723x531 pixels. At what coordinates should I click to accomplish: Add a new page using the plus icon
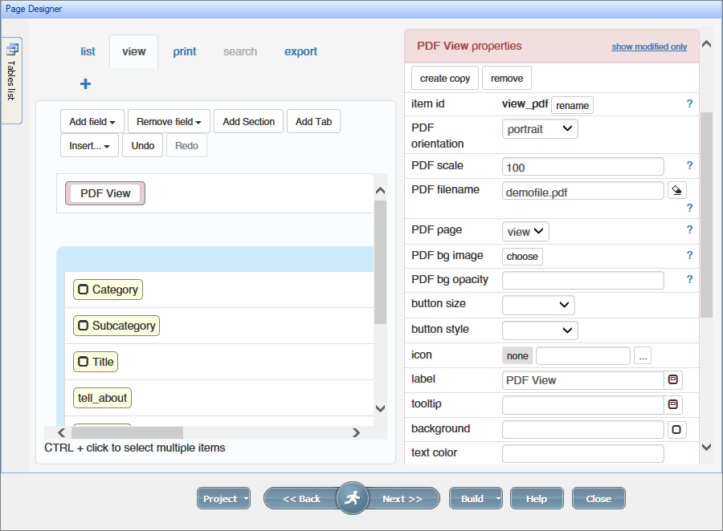pos(85,83)
